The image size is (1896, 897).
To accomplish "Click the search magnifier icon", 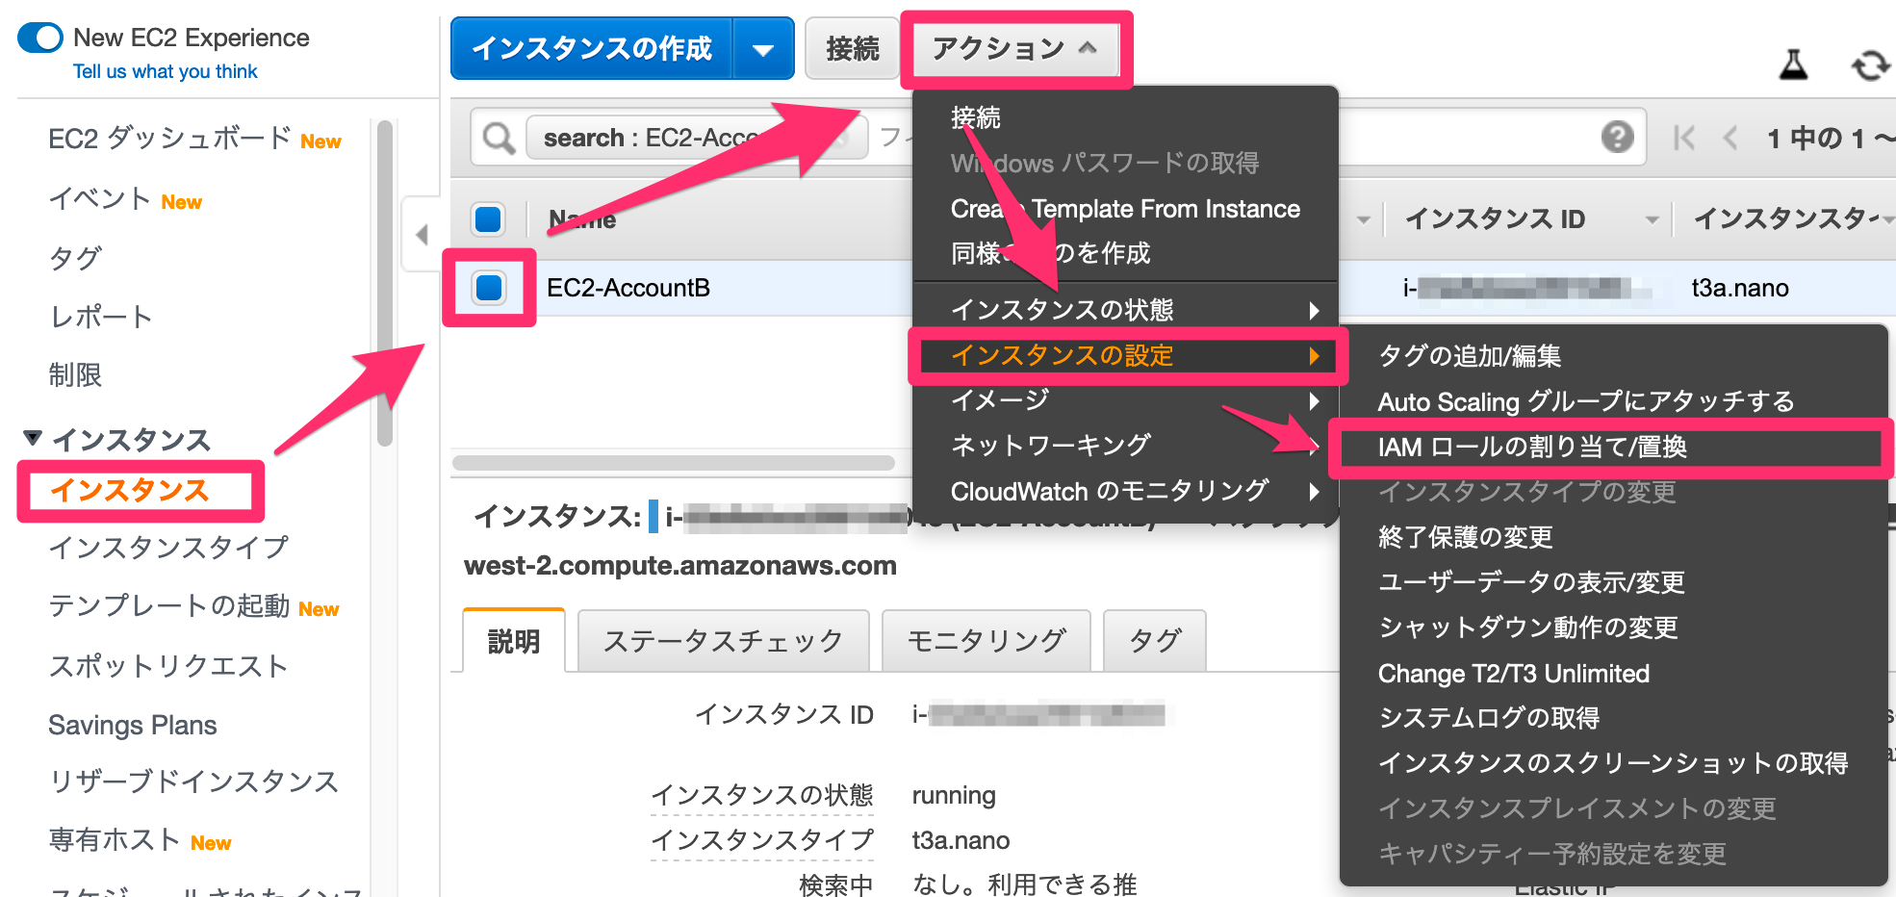I will point(498,137).
